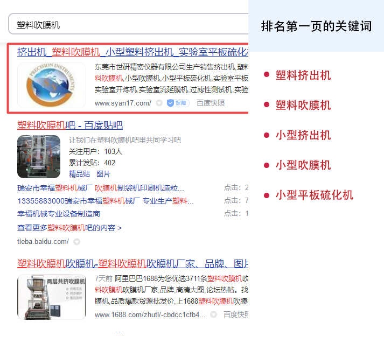Expand dropdown arrow next to www.syan17.com/
The image size is (384, 343).
[x=159, y=103]
